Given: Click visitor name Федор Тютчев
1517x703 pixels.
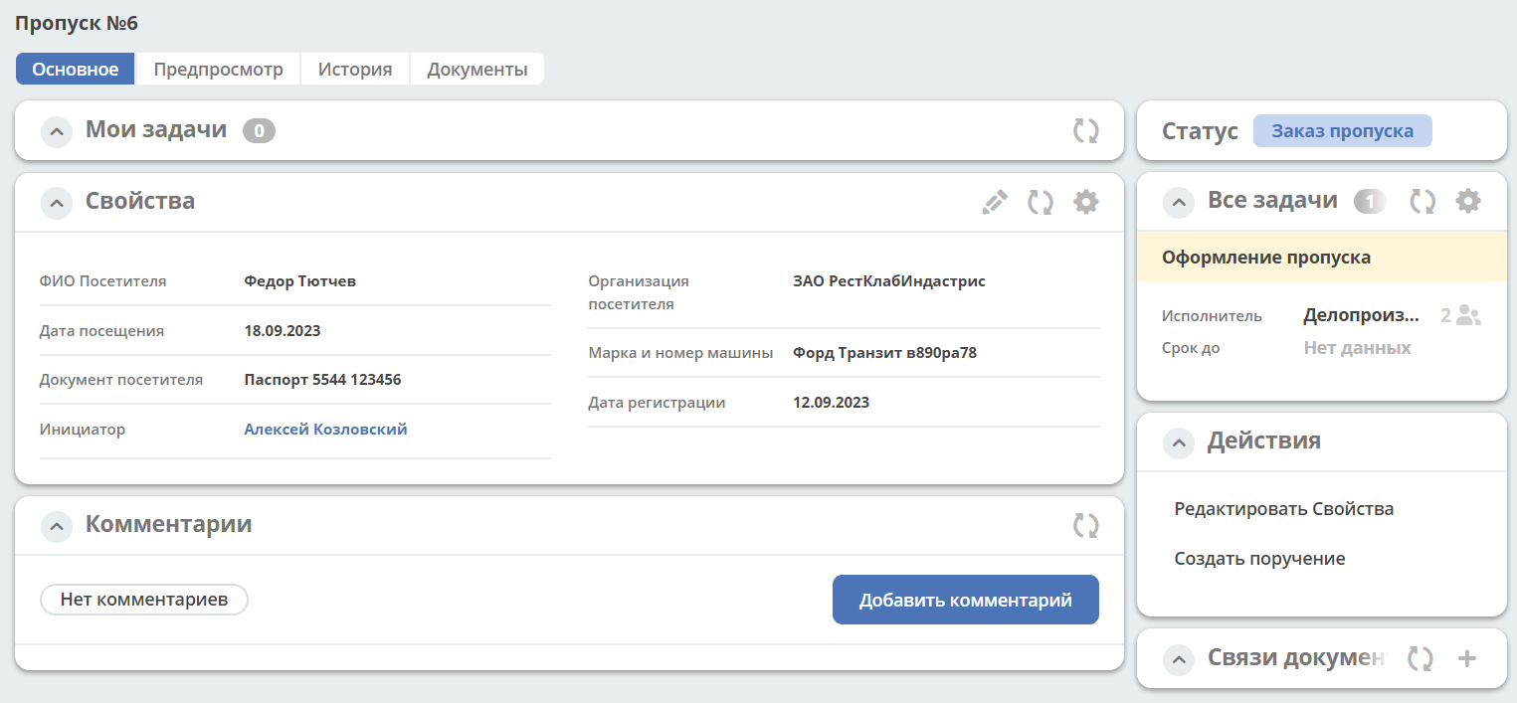Looking at the screenshot, I should point(300,281).
